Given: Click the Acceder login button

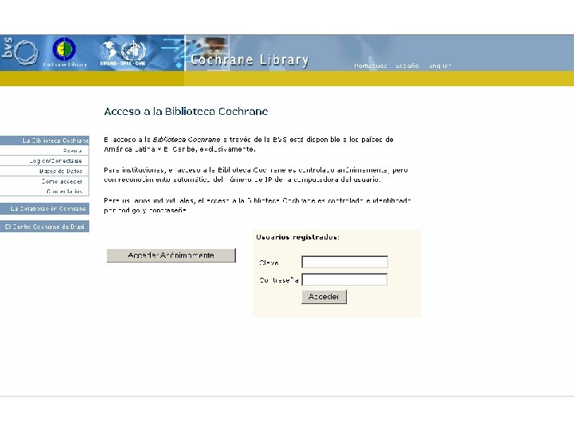Looking at the screenshot, I should (x=324, y=297).
